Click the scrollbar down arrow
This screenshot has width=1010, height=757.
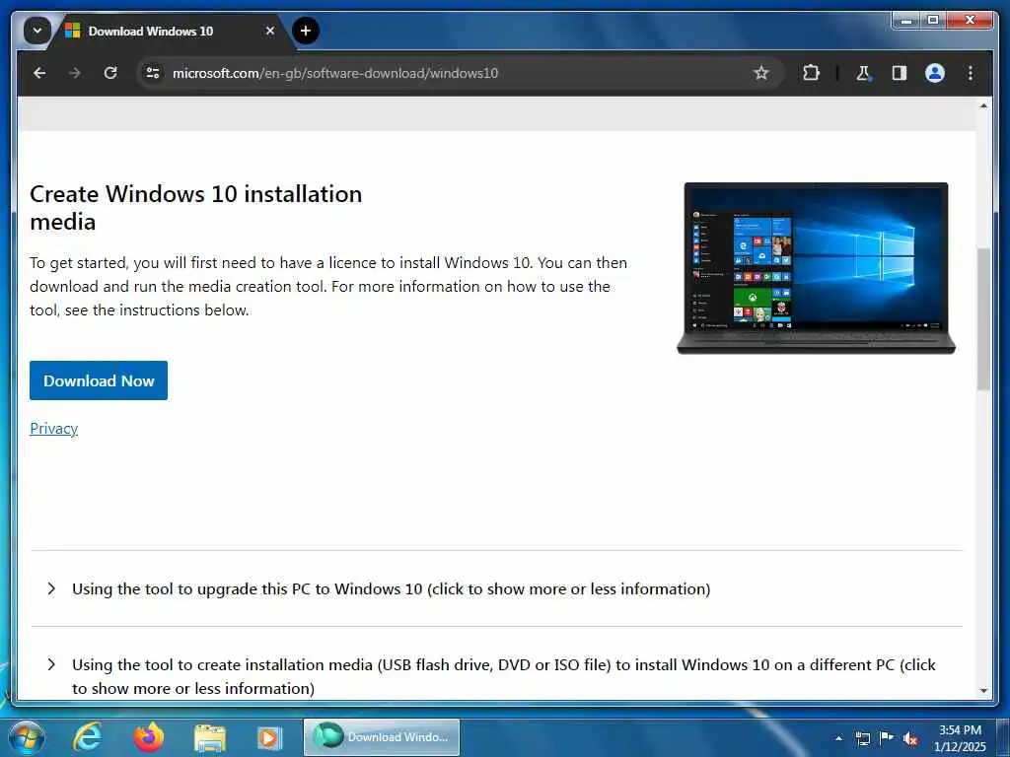pyautogui.click(x=983, y=691)
